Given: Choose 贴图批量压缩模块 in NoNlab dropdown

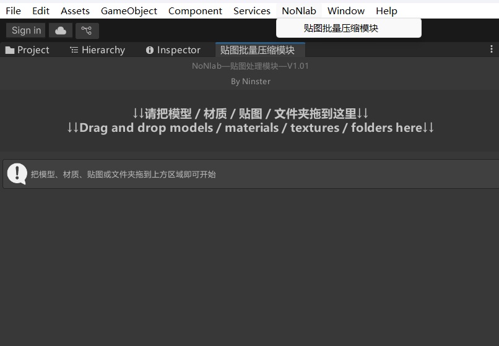Looking at the screenshot, I should (x=349, y=28).
